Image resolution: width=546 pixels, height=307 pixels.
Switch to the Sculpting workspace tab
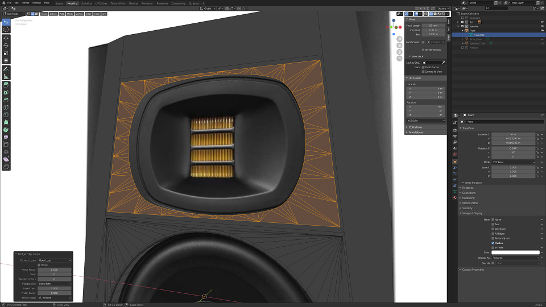(86, 3)
